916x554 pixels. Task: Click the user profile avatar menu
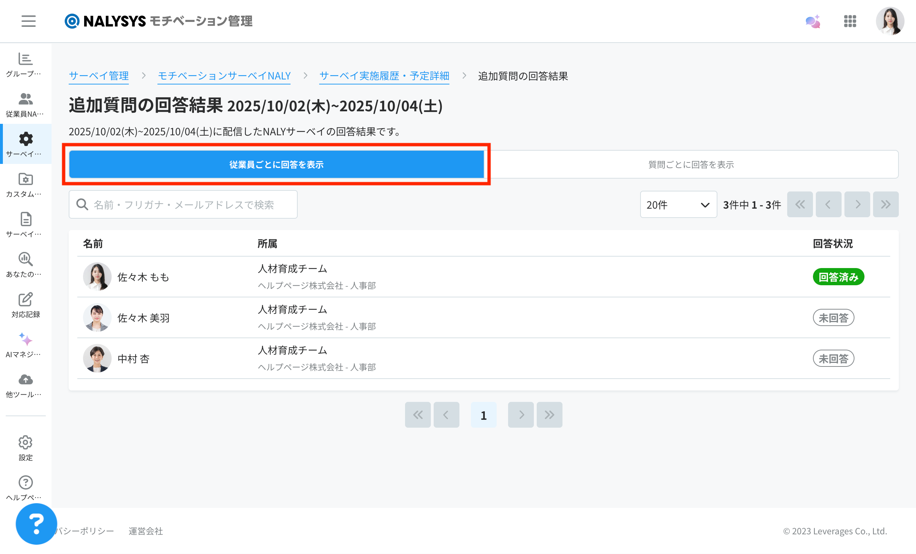pyautogui.click(x=890, y=21)
